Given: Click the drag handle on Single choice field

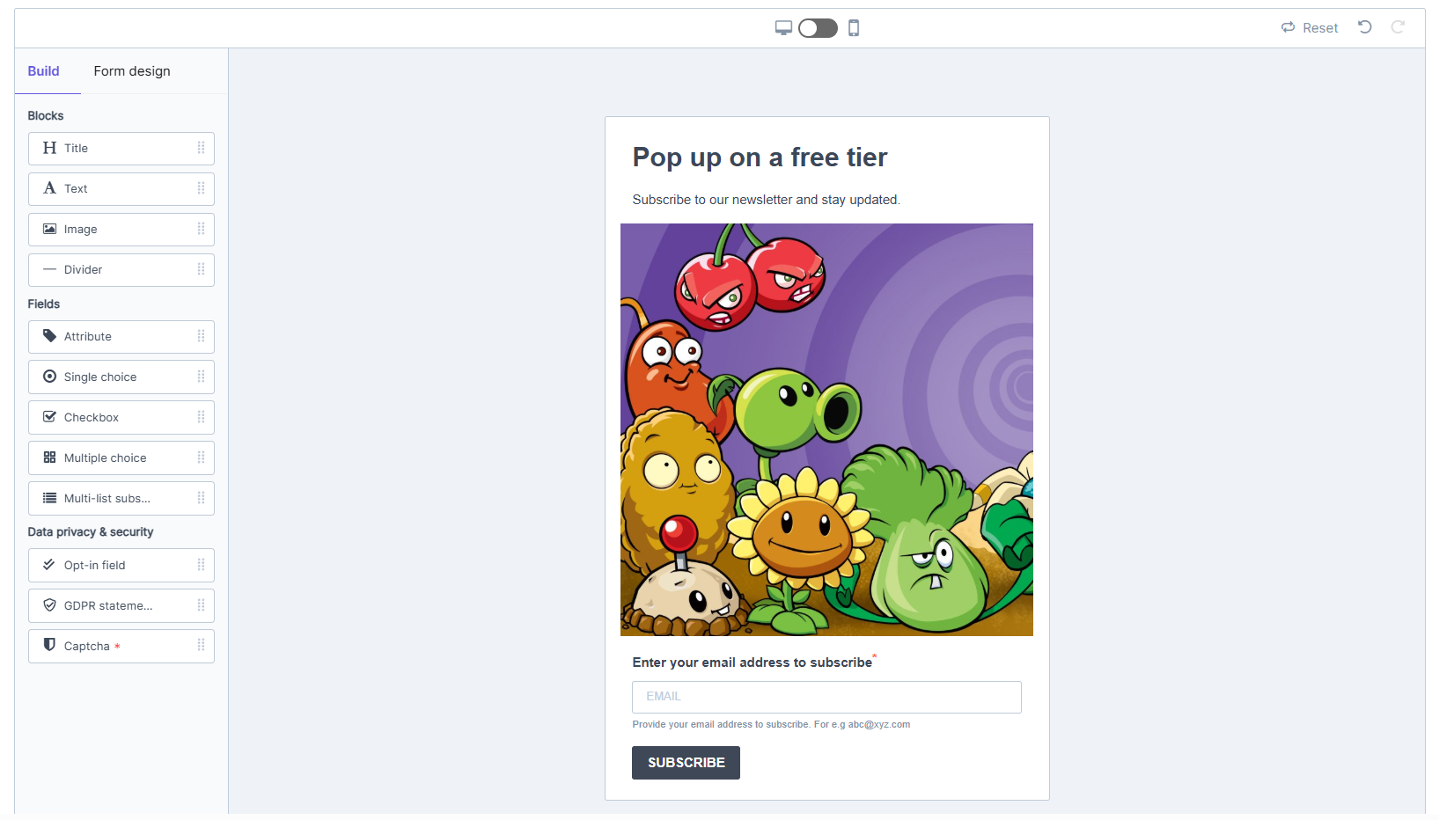Looking at the screenshot, I should point(201,377).
